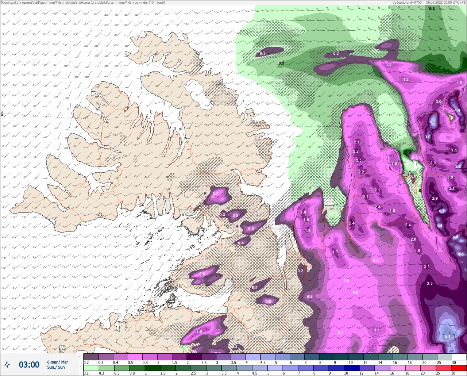Screen dimensions: 467x376
Task: Click the 03:00 forecast time
Action: tap(29, 364)
